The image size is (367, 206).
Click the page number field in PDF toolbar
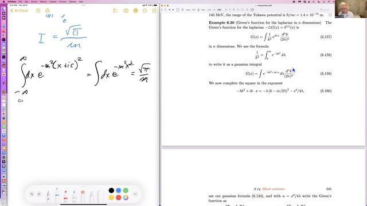tap(209, 10)
